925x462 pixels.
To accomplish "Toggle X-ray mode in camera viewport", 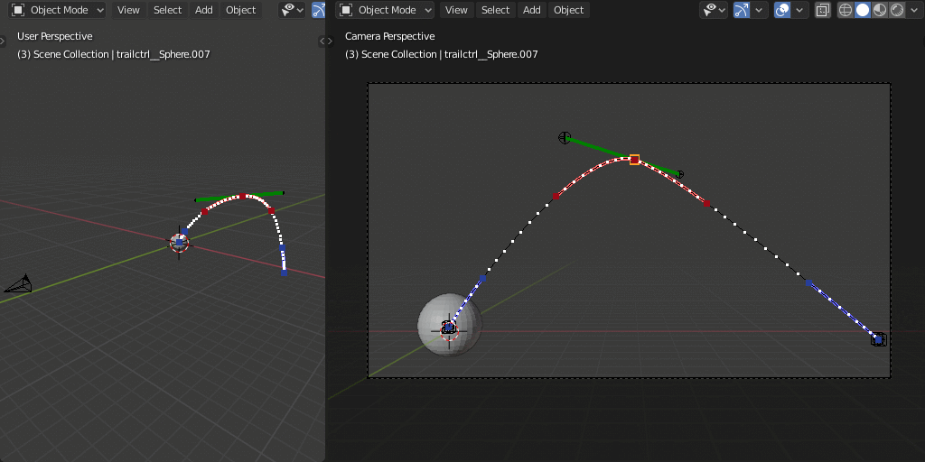I will [x=822, y=10].
